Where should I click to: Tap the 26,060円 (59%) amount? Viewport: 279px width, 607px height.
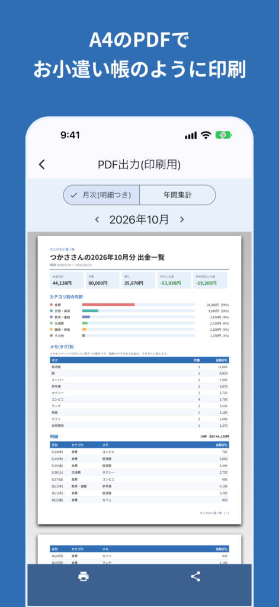217,305
